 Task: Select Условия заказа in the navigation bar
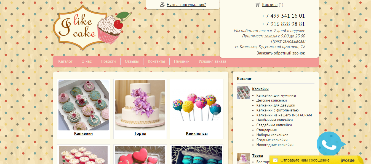pos(212,61)
